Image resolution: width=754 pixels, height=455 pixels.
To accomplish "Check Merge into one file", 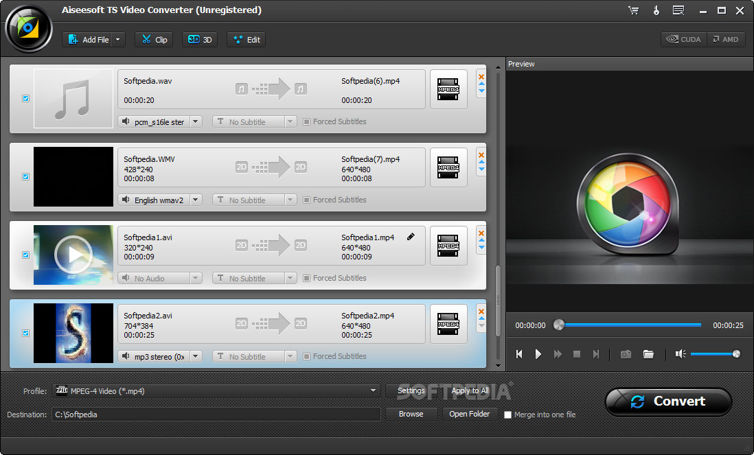I will point(507,415).
